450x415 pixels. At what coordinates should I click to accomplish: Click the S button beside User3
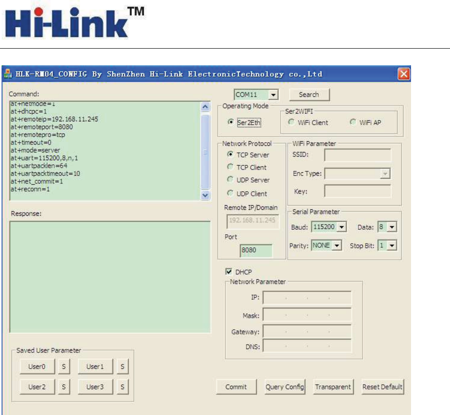pyautogui.click(x=122, y=387)
